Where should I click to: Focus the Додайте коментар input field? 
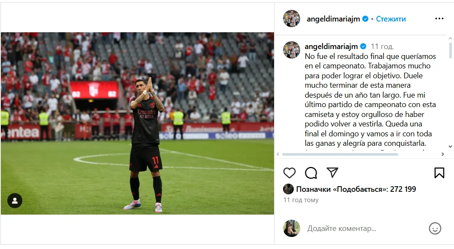(366, 228)
